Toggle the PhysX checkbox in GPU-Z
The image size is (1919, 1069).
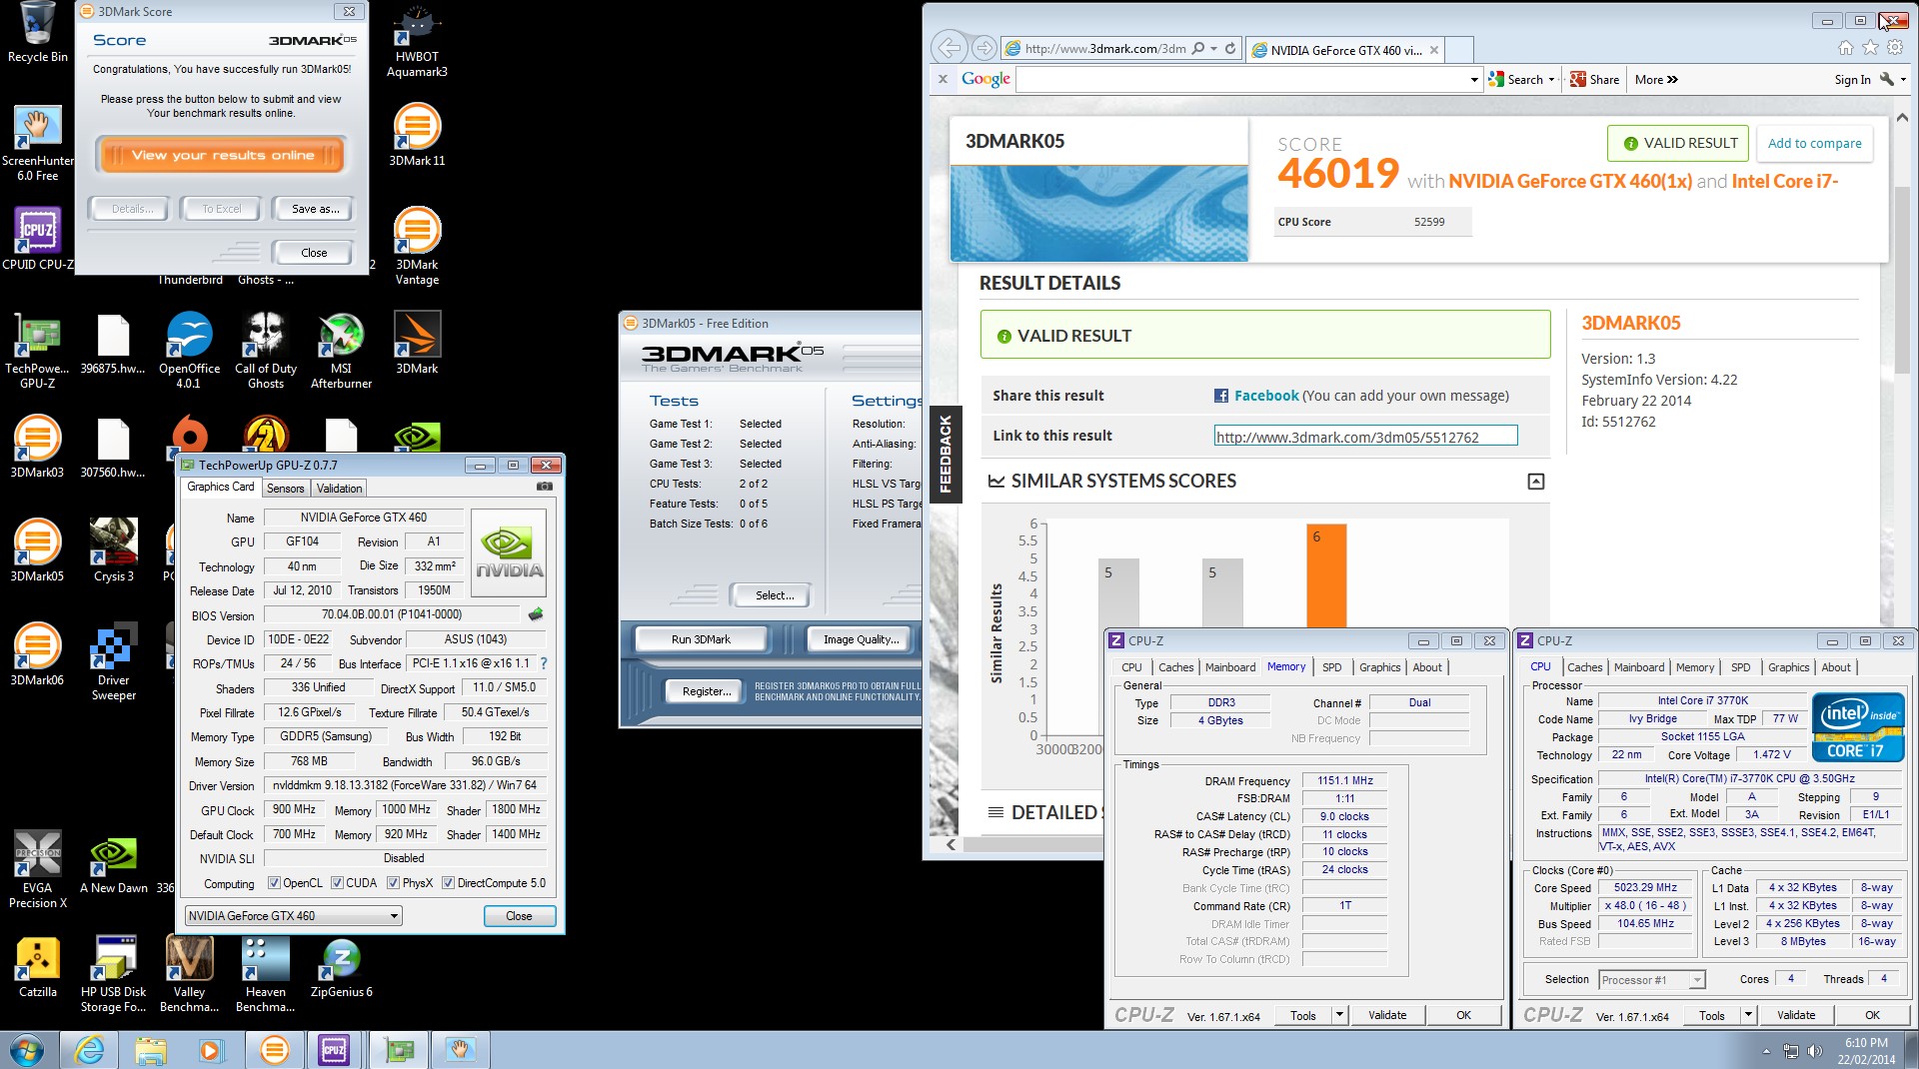394,883
